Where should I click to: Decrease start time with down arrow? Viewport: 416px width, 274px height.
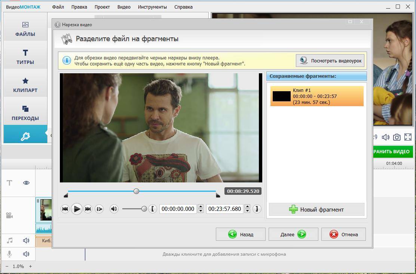coord(201,211)
